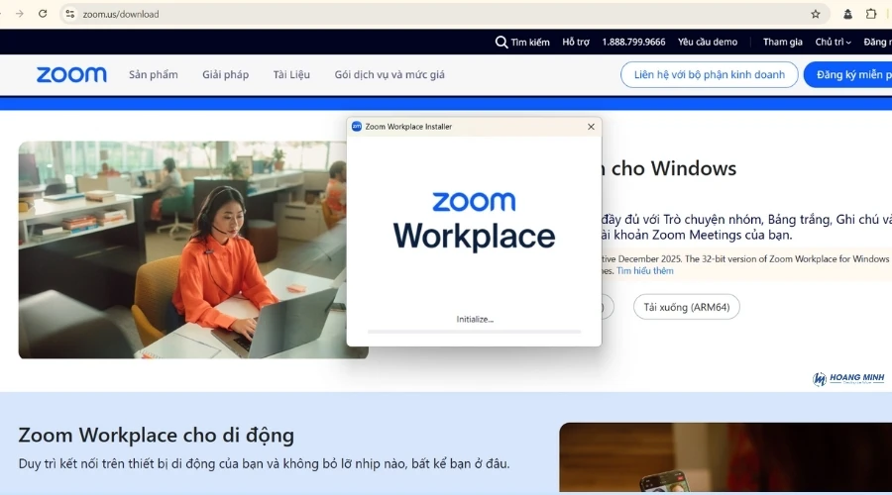Viewport: 892px width, 495px height.
Task: Open the browser profile icon
Action: coord(847,14)
